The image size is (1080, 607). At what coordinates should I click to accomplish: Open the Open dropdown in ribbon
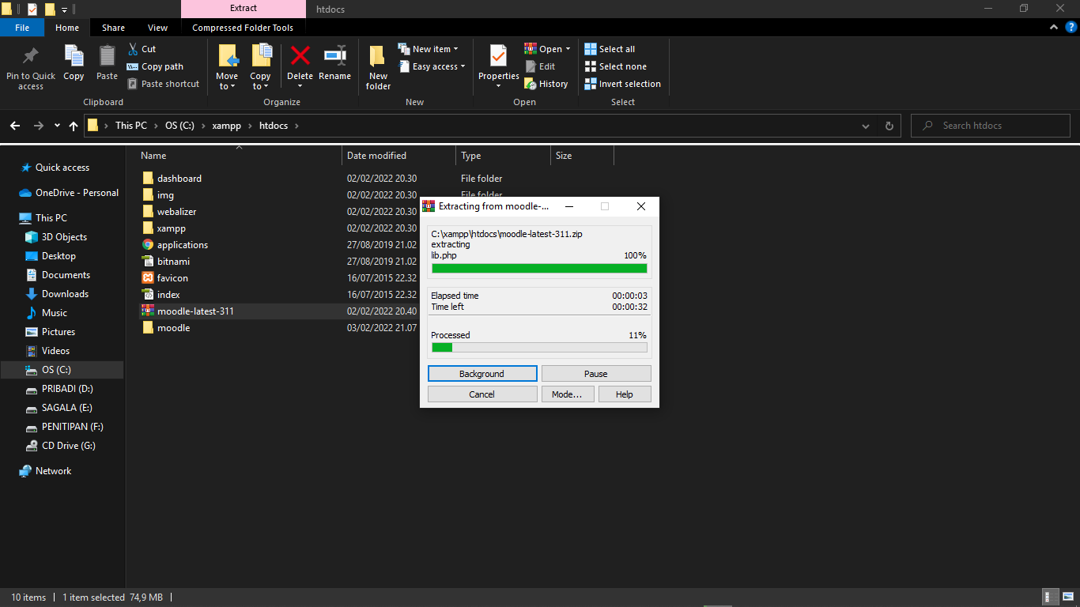pyautogui.click(x=547, y=49)
